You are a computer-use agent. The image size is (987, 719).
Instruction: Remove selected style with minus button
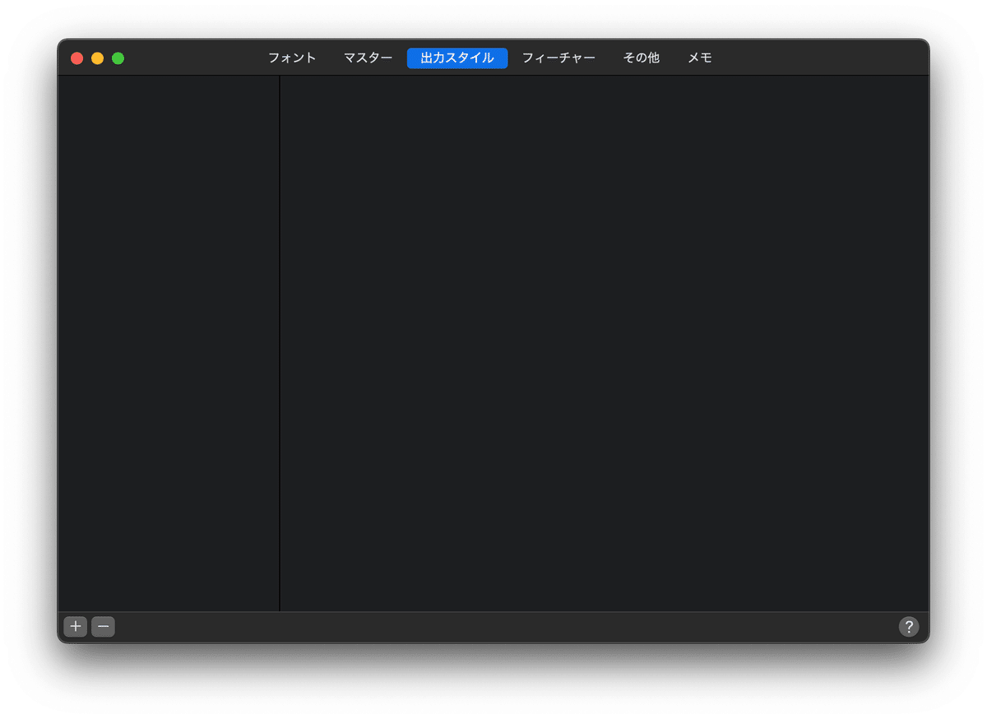tap(103, 627)
